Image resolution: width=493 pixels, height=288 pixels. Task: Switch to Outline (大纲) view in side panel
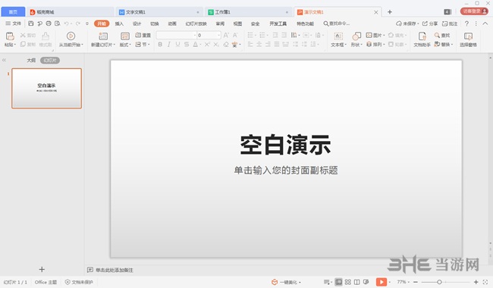[31, 61]
